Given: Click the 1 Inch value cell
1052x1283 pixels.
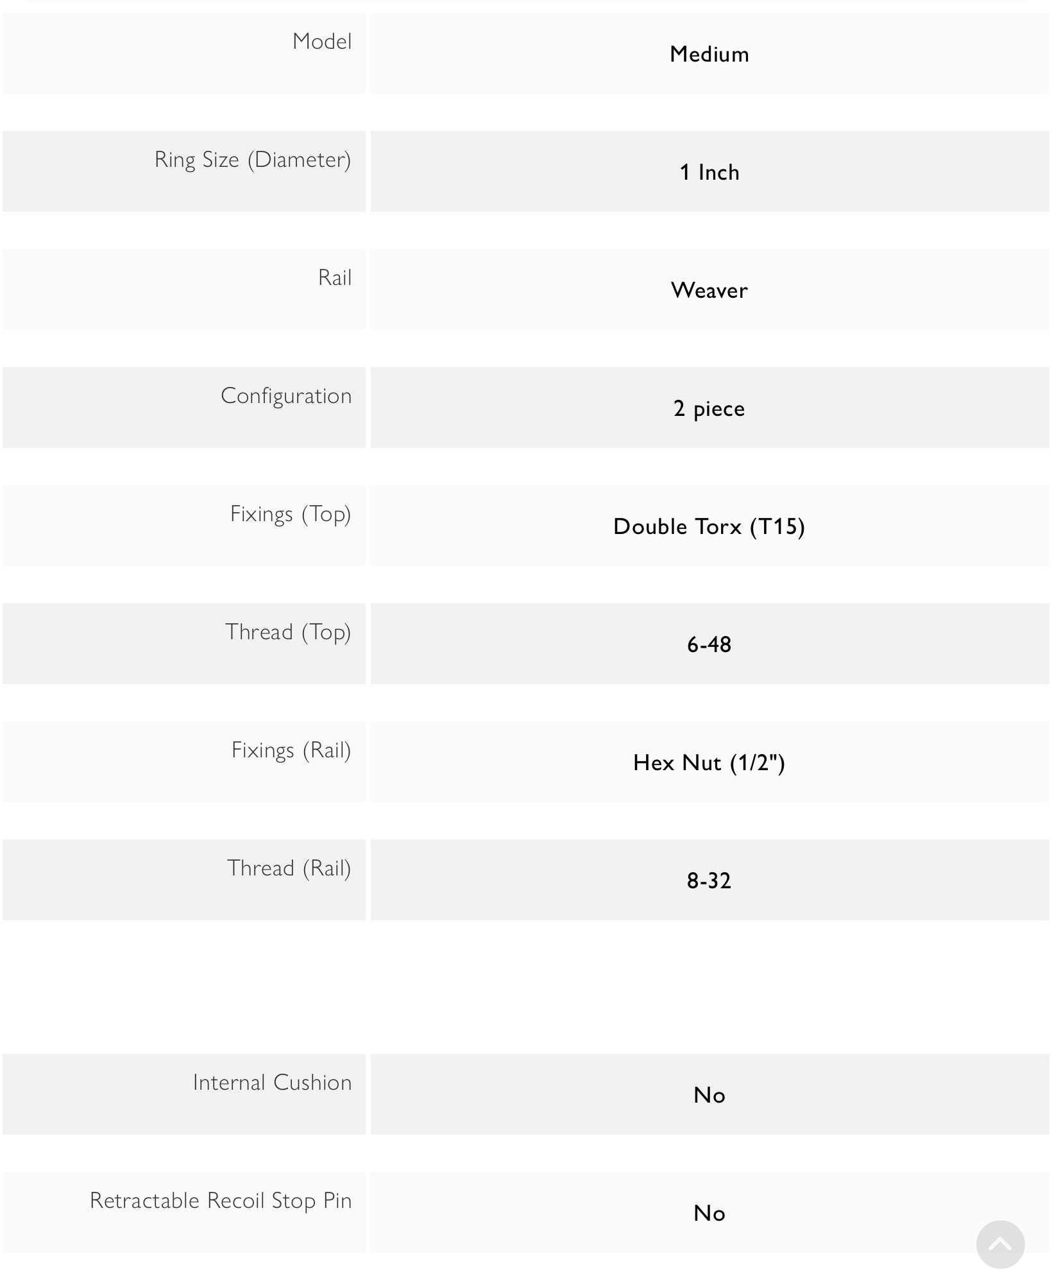Looking at the screenshot, I should pos(710,171).
